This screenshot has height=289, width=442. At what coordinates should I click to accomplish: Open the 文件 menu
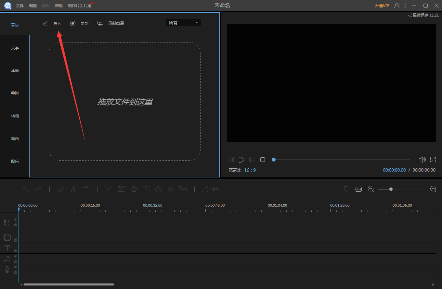click(x=20, y=6)
